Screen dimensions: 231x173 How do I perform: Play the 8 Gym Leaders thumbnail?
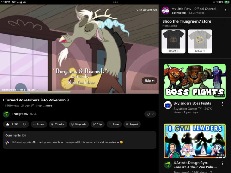[195, 141]
